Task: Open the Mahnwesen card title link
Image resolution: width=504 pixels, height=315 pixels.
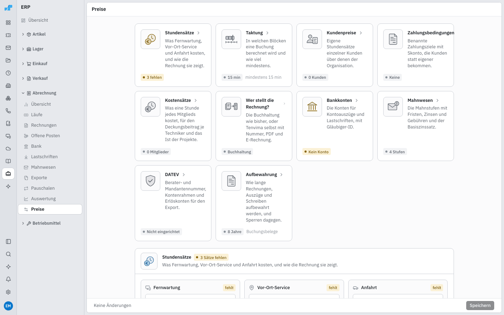Action: point(420,100)
